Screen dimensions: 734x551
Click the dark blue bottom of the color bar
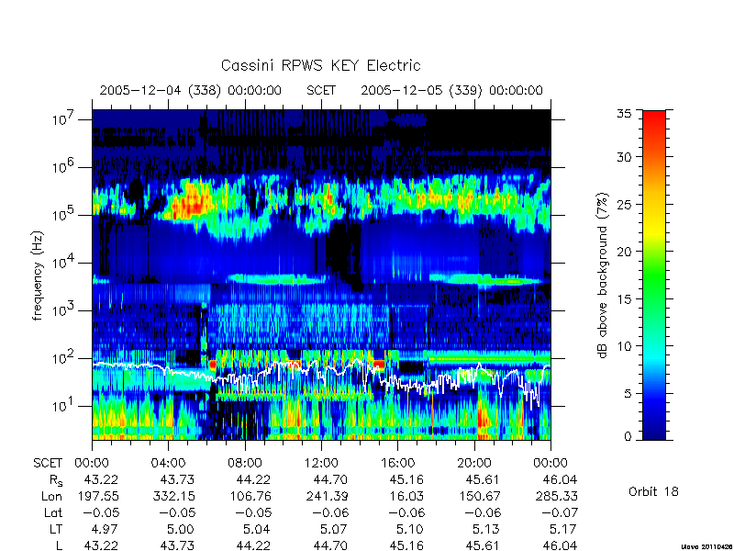point(654,431)
